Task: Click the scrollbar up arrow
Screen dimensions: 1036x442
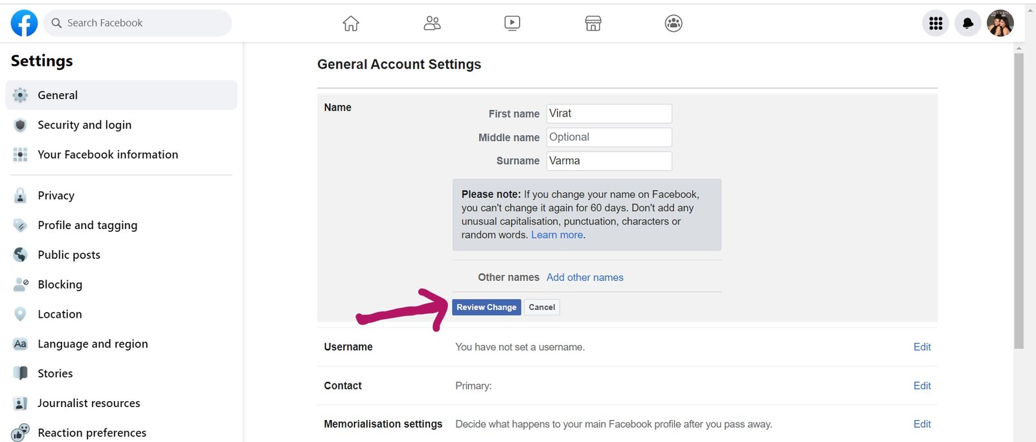Action: pos(1019,49)
